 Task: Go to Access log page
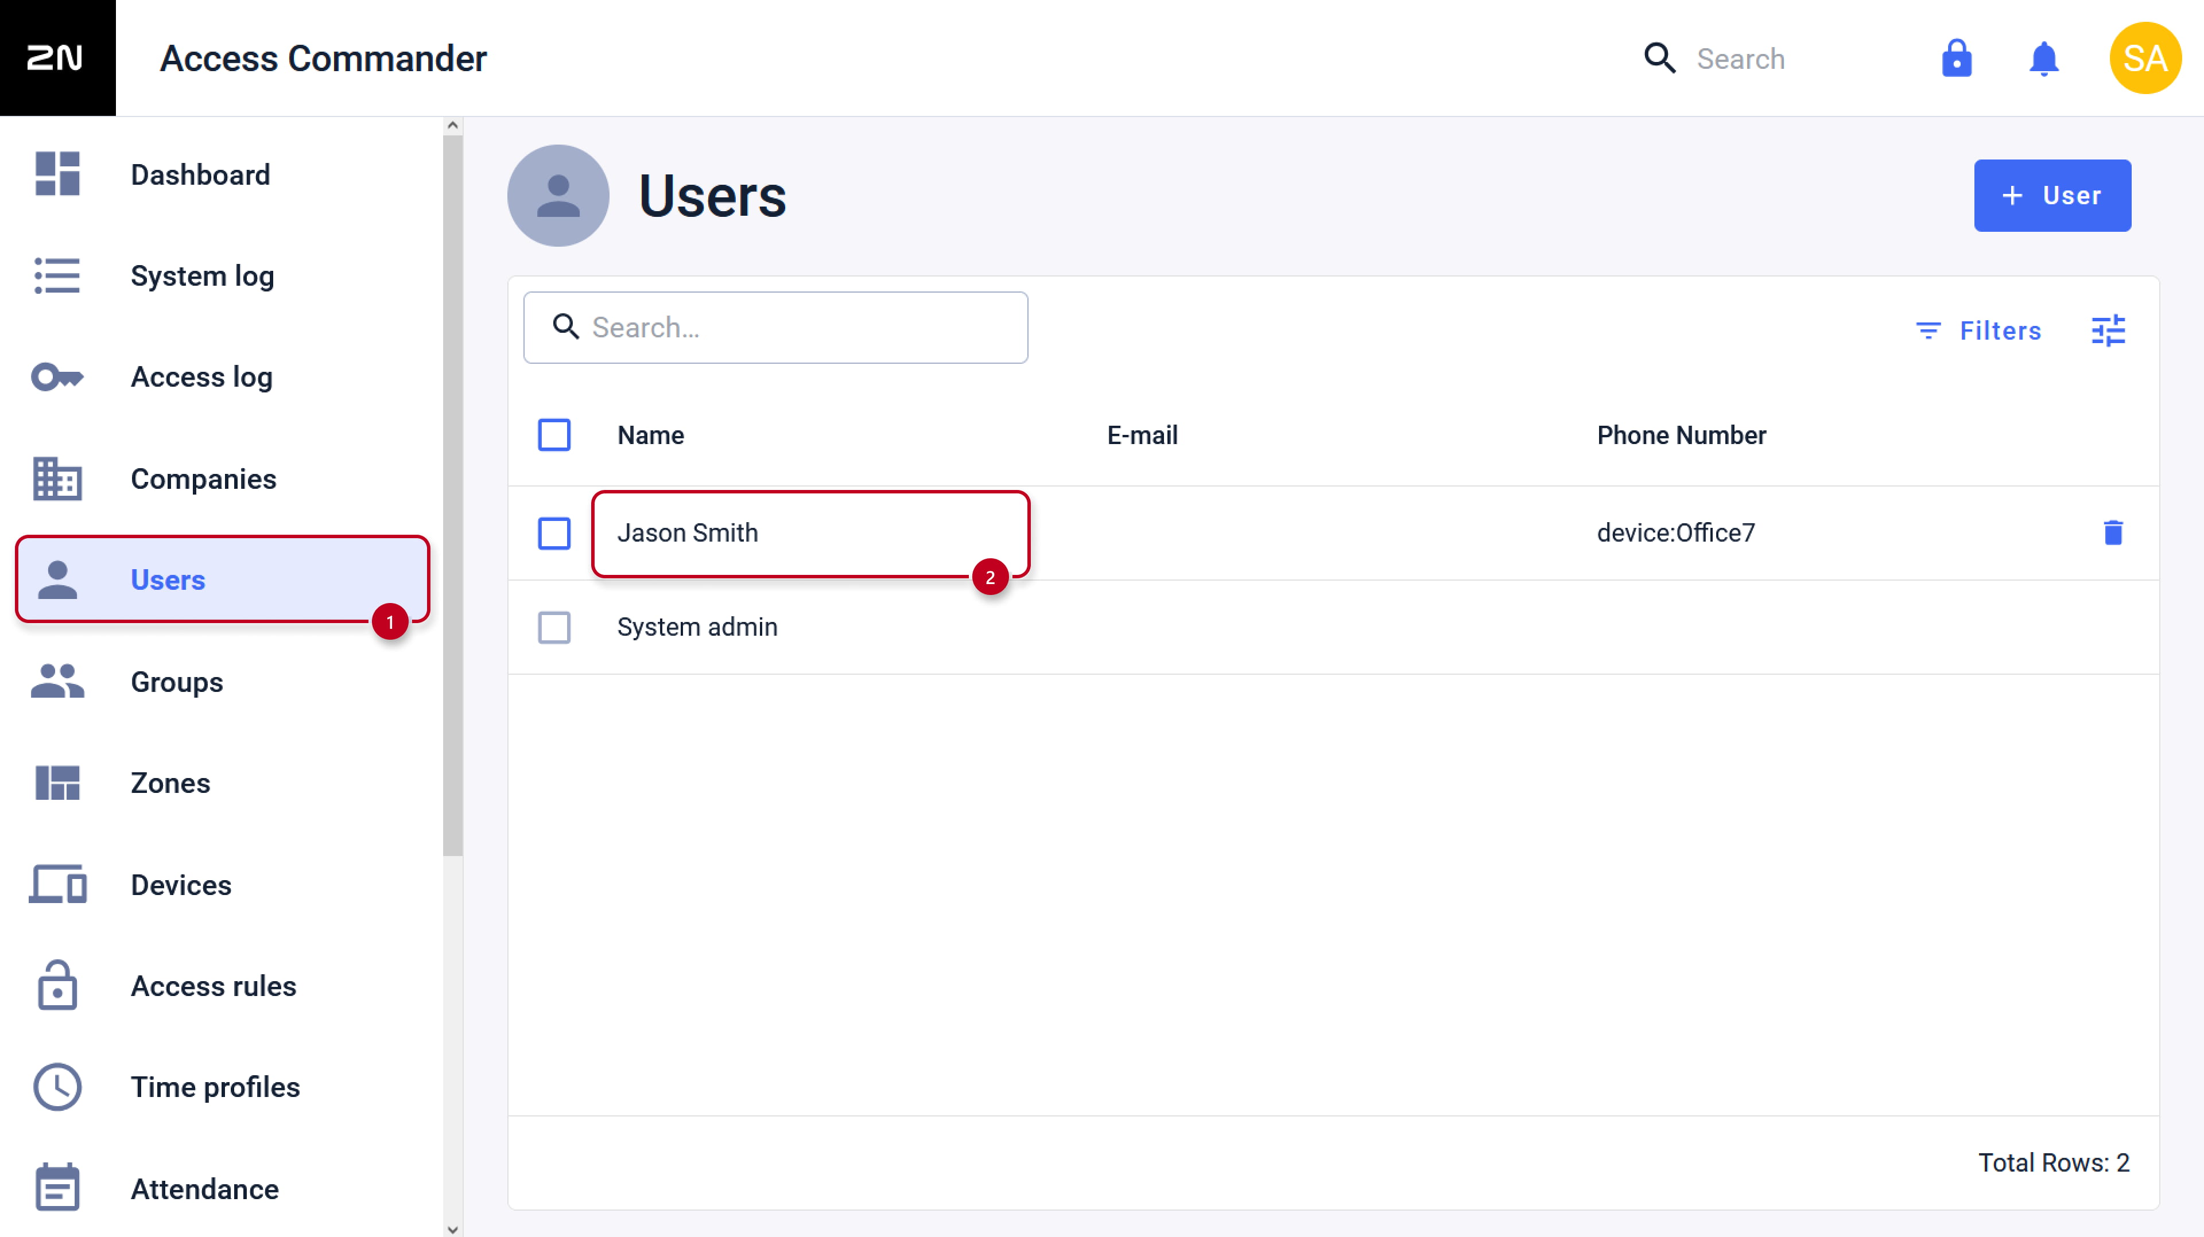click(x=201, y=376)
